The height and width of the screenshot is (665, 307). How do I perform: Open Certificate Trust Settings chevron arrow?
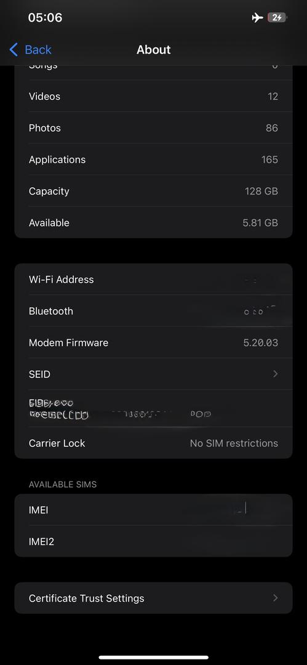[275, 598]
